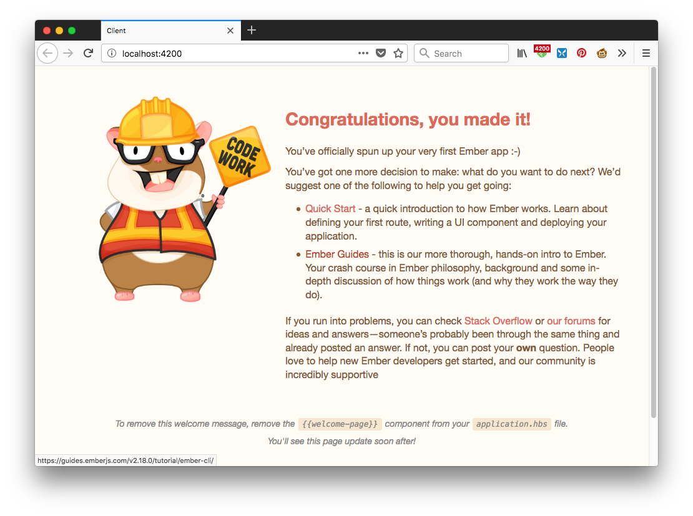Bookmark this page with the star icon

[398, 53]
